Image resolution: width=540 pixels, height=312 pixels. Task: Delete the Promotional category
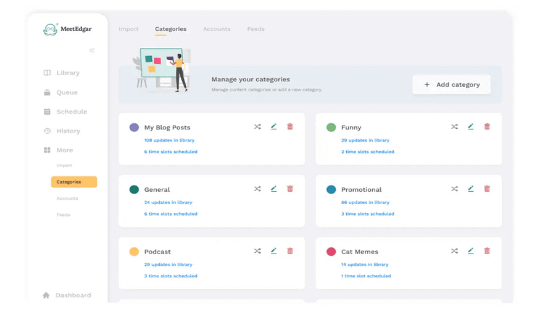487,189
